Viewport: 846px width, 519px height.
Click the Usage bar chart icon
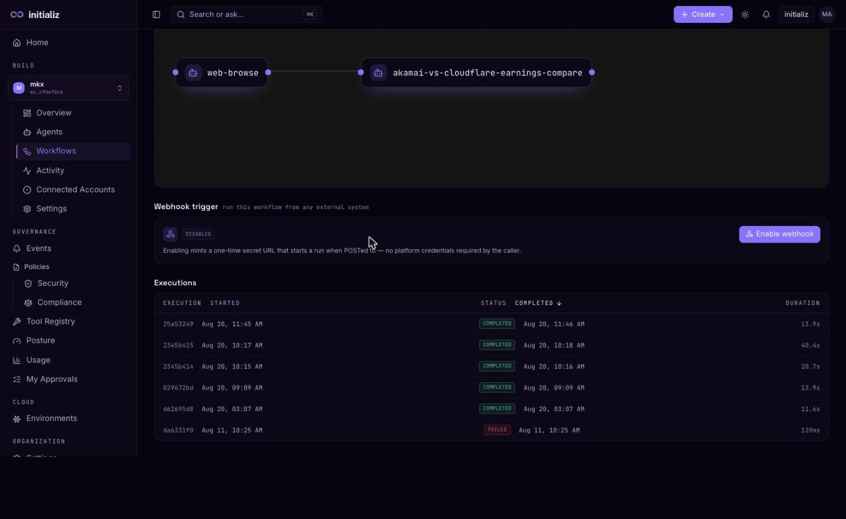point(17,360)
